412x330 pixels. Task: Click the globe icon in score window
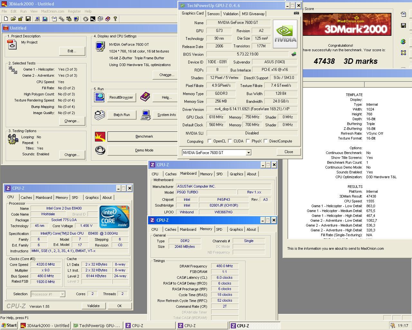403,42
